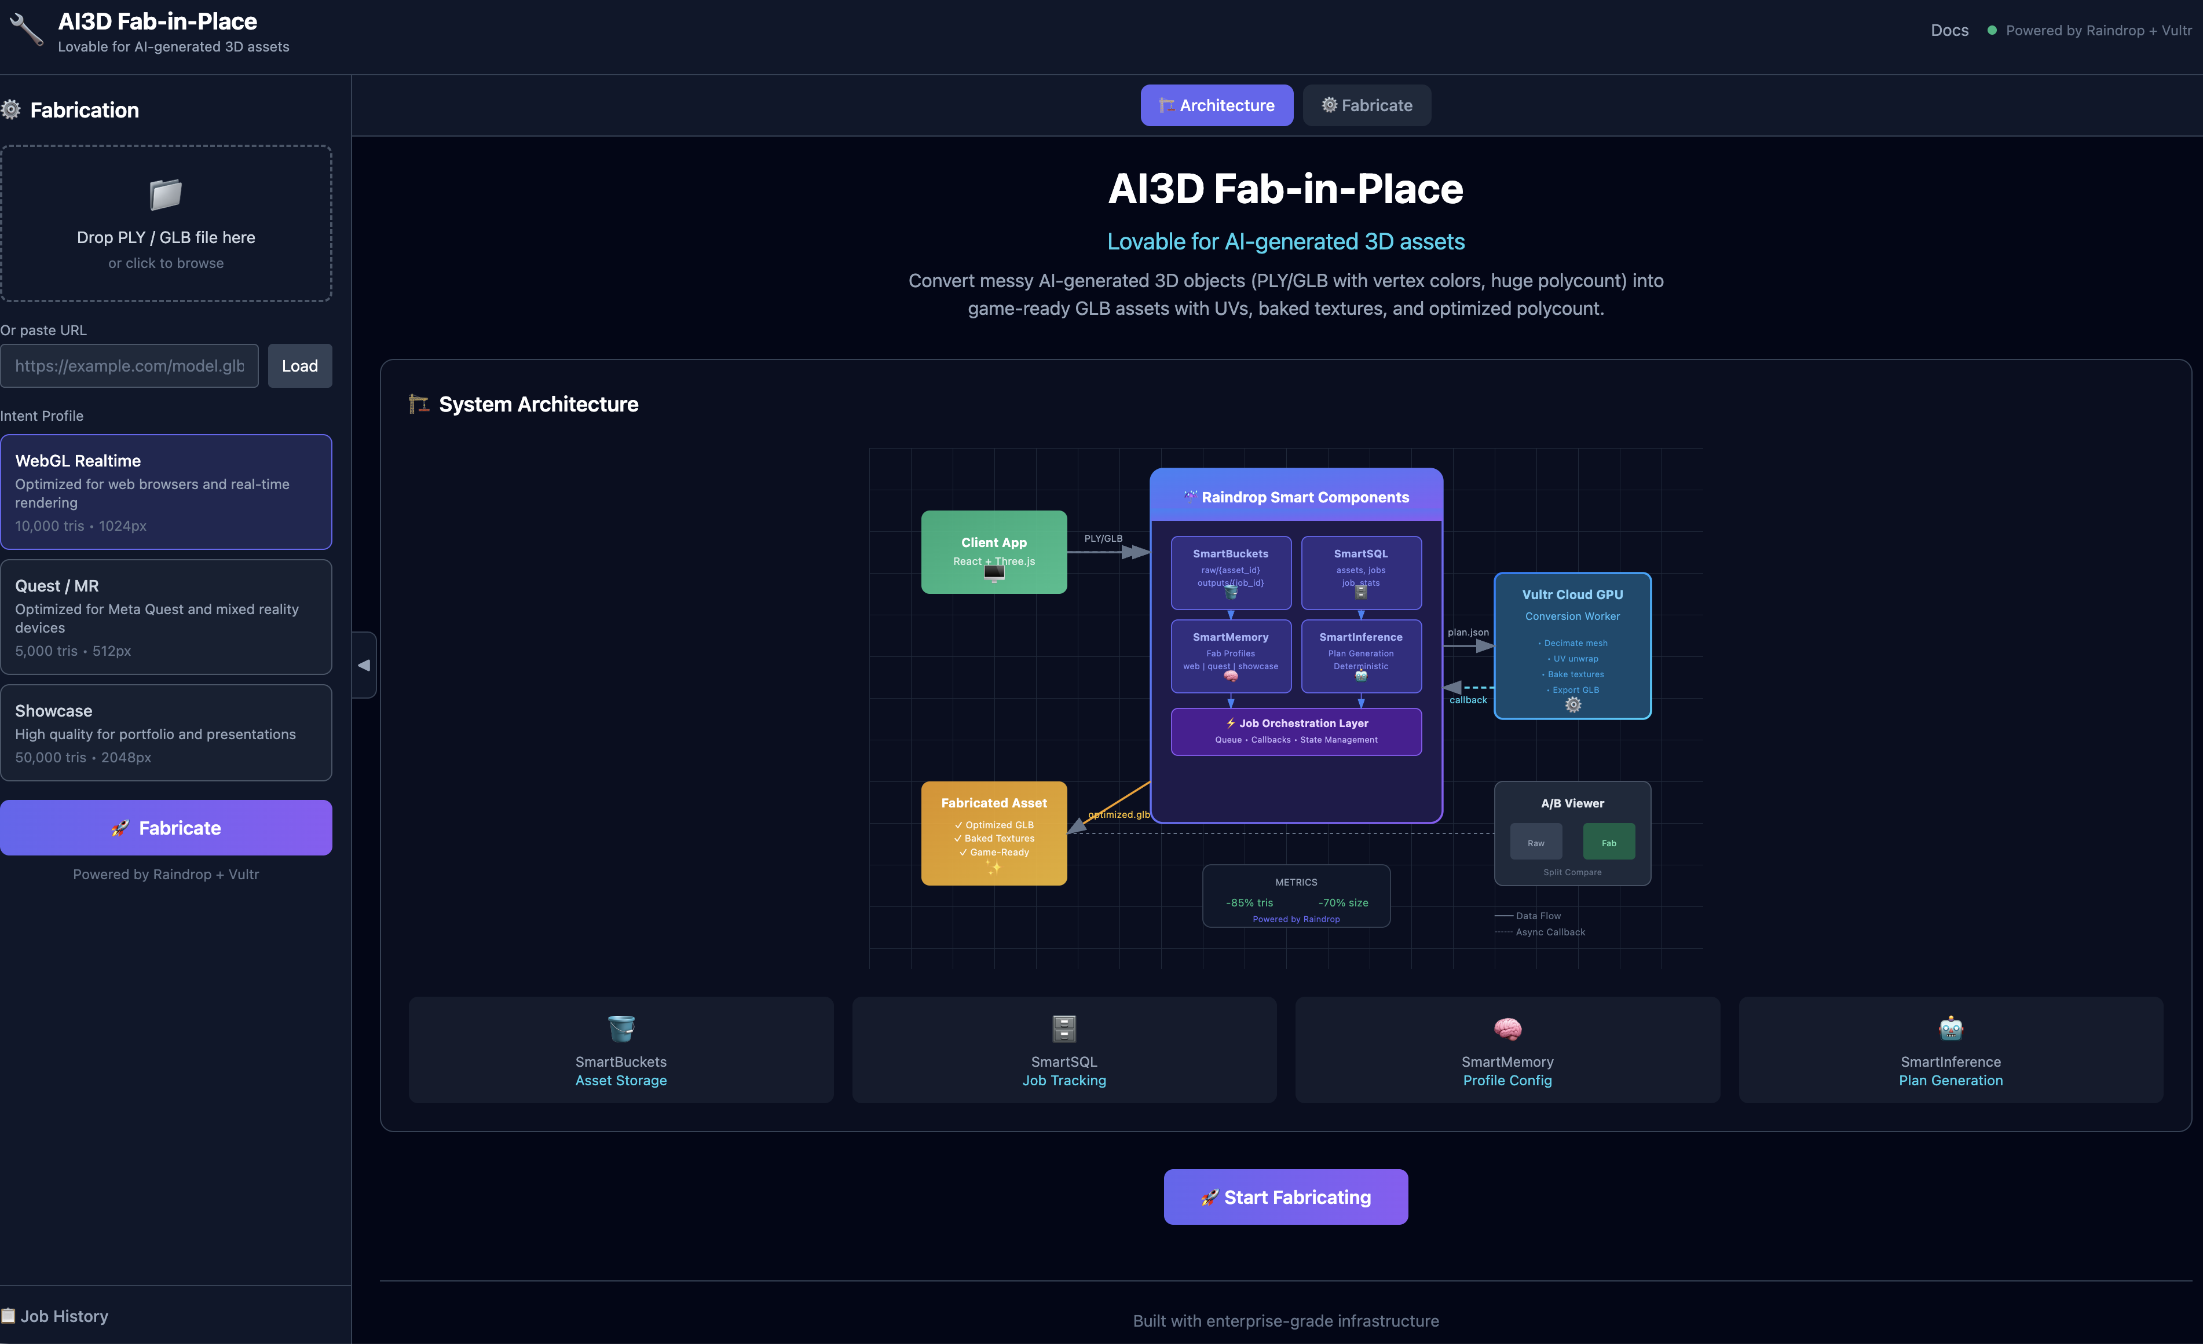Switch to the Fabricate tab
Viewport: 2203px width, 1344px height.
[x=1366, y=105]
